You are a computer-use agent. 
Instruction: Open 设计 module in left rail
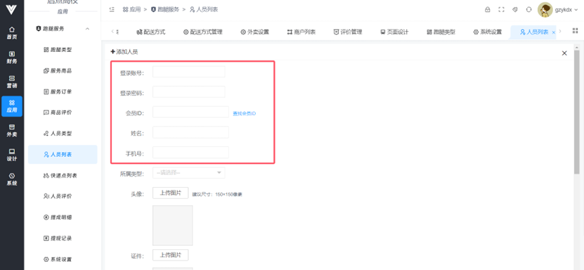click(x=11, y=154)
